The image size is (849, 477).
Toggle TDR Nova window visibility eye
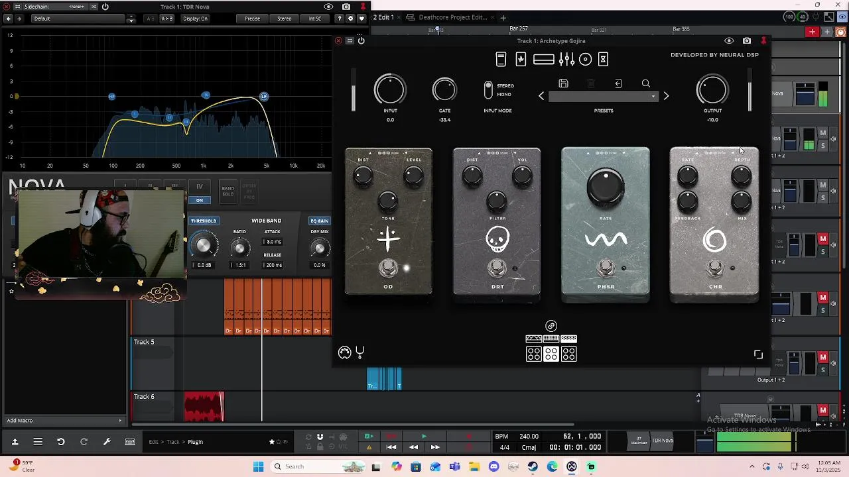coord(329,7)
